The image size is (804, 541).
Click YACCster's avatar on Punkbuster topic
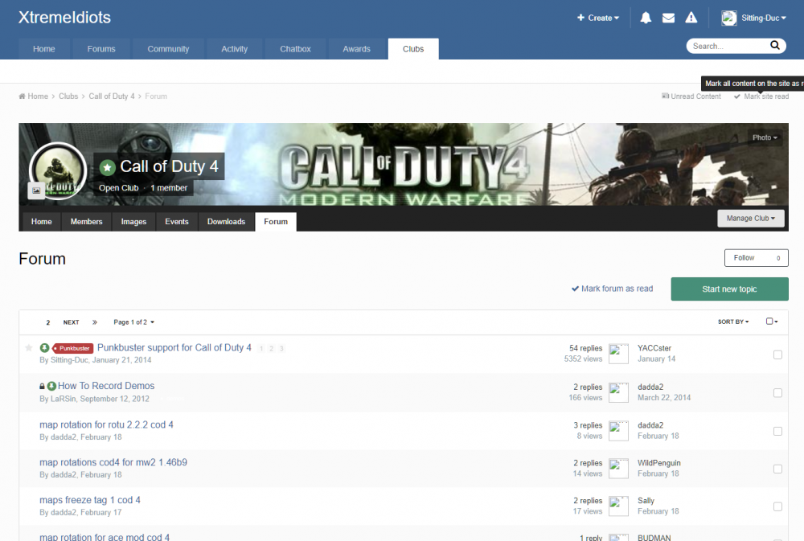pyautogui.click(x=618, y=354)
